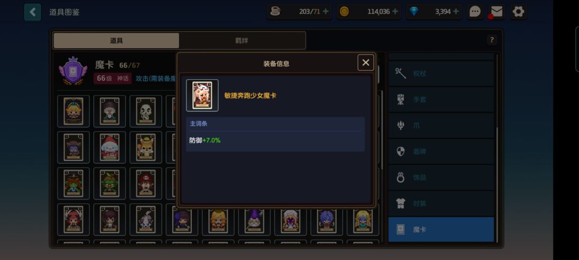Open the 盾牌 category

tap(441, 151)
